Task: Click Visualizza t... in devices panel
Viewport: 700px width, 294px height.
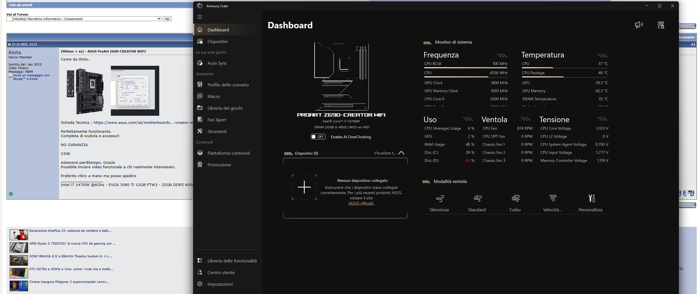Action: pyautogui.click(x=385, y=153)
